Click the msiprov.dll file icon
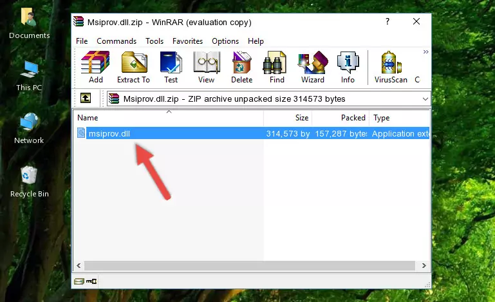This screenshot has height=302, width=495. point(81,133)
